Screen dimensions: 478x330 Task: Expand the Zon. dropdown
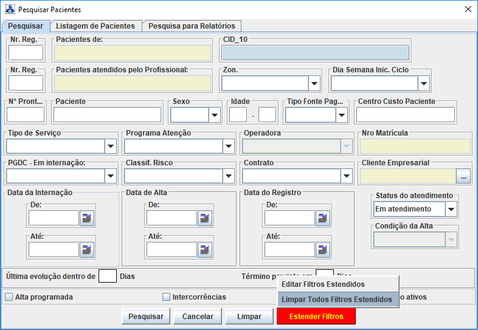point(314,83)
